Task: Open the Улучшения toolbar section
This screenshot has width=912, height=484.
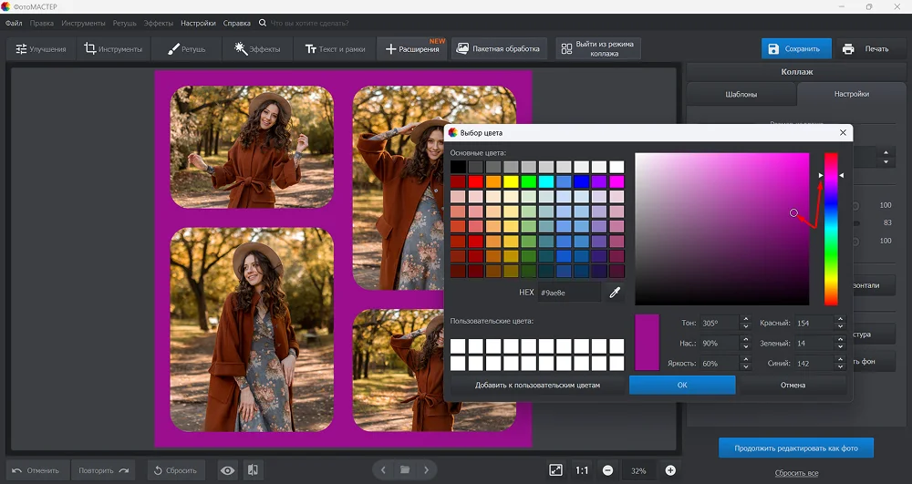Action: pyautogui.click(x=40, y=49)
